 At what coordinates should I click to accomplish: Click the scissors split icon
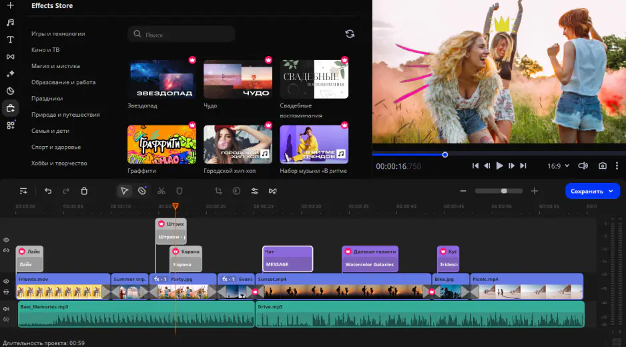coord(162,191)
